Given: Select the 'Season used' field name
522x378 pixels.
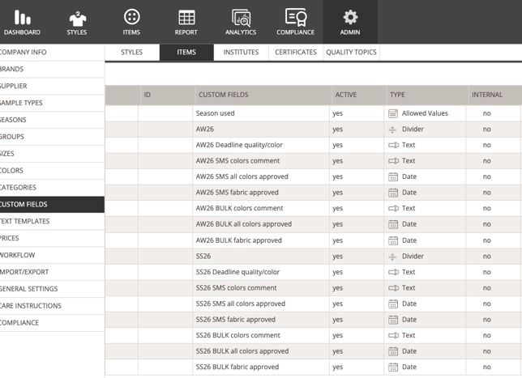Looking at the screenshot, I should pos(215,113).
